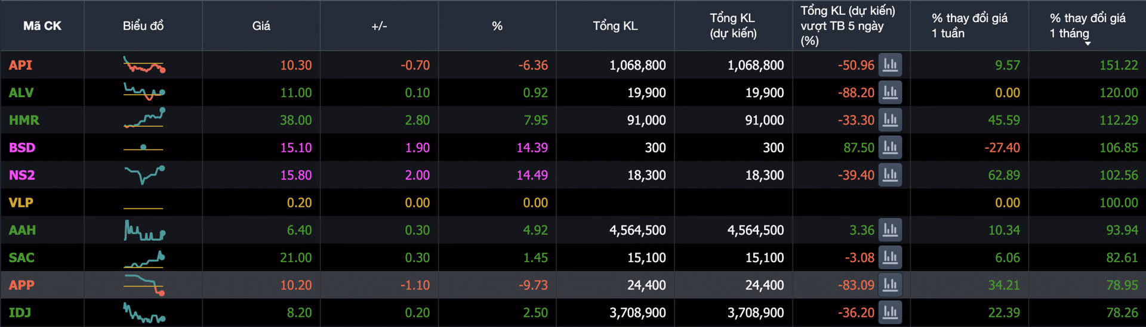Click bar chart icon in BSD row
1146x327 pixels.
tap(890, 147)
